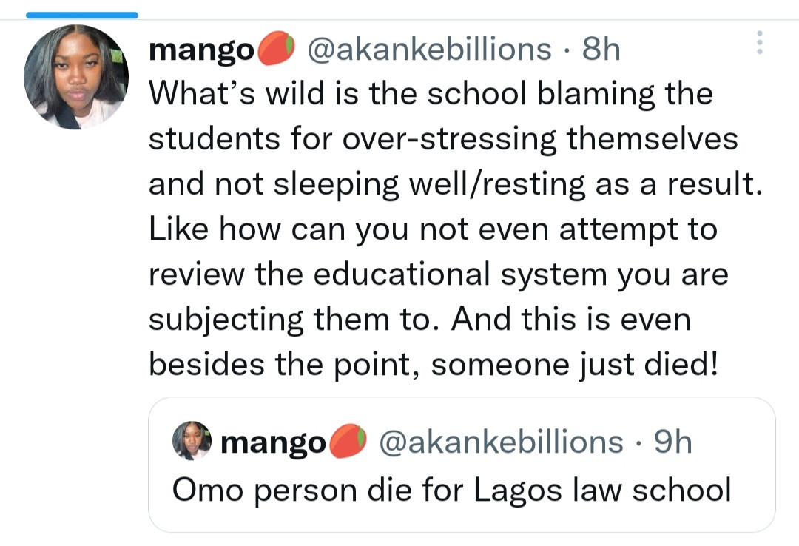Click the "8h" timestamp of the tweet
Screen dimensions: 799x546
(601, 50)
